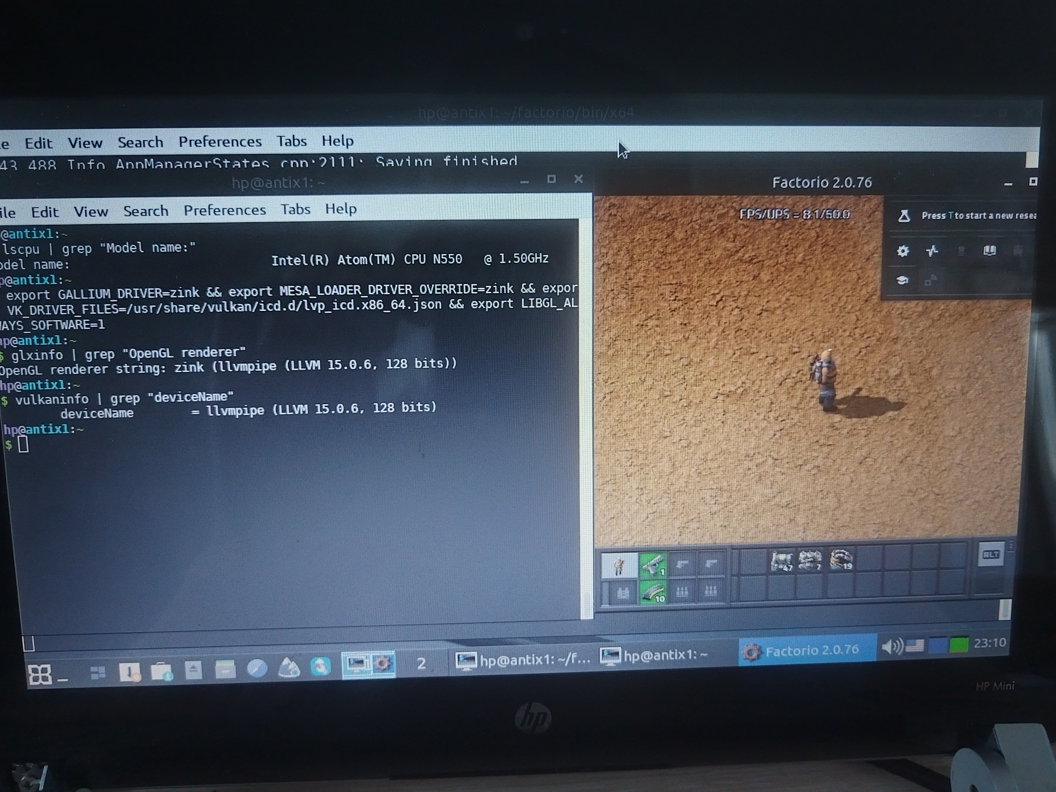This screenshot has width=1056, height=792.
Task: Open Edit menu in background factorio terminal
Action: (x=38, y=143)
